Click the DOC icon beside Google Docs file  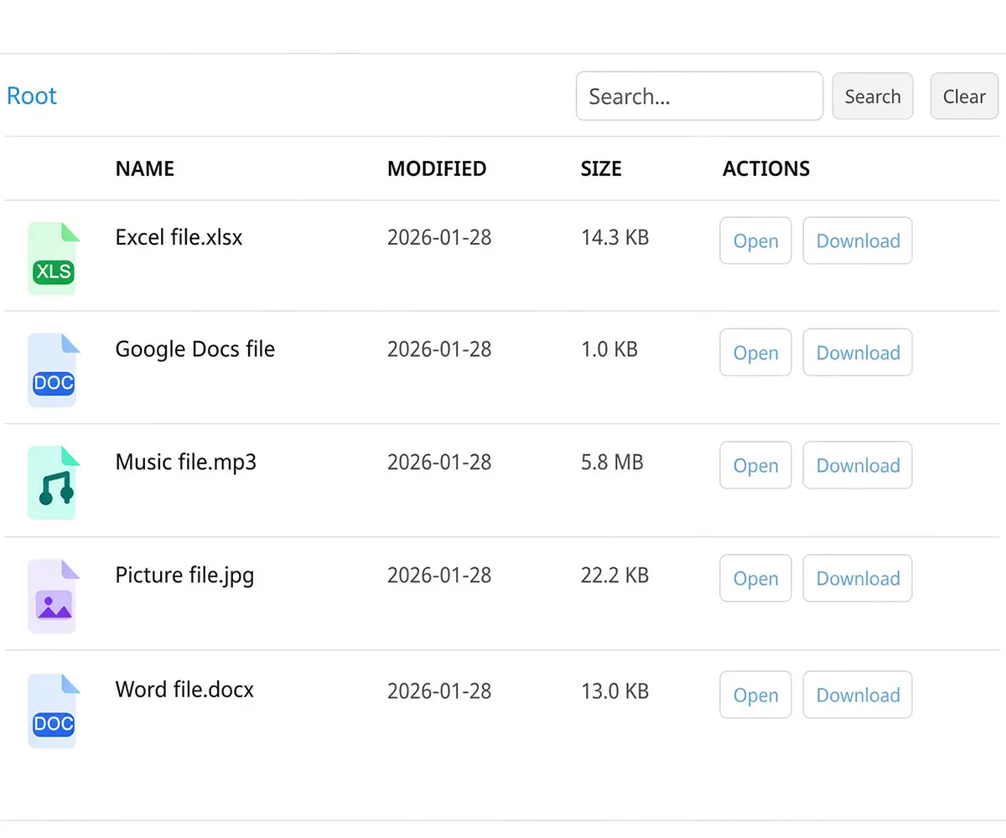(x=54, y=370)
